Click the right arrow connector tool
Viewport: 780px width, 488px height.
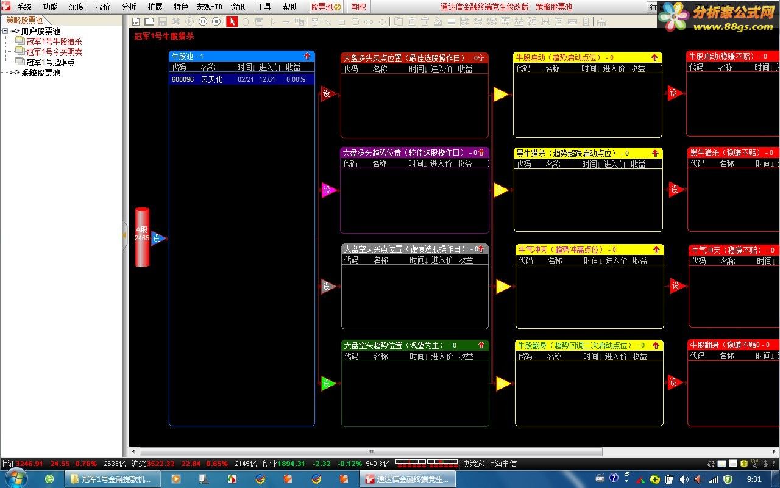click(286, 21)
